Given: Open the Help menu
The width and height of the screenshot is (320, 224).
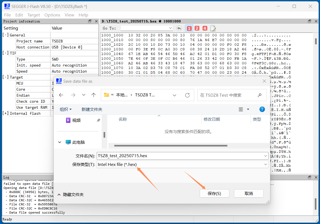Looking at the screenshot, I should (83, 15).
